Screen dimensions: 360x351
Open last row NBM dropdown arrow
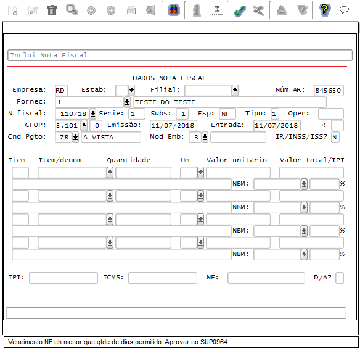pos(304,254)
